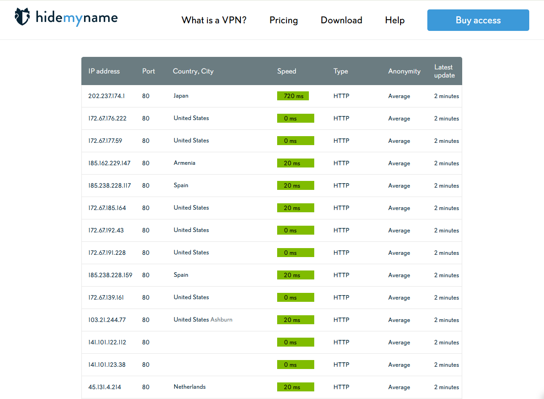The image size is (544, 399).
Task: Select IP address 141.101.123.38
Action: [x=107, y=365]
